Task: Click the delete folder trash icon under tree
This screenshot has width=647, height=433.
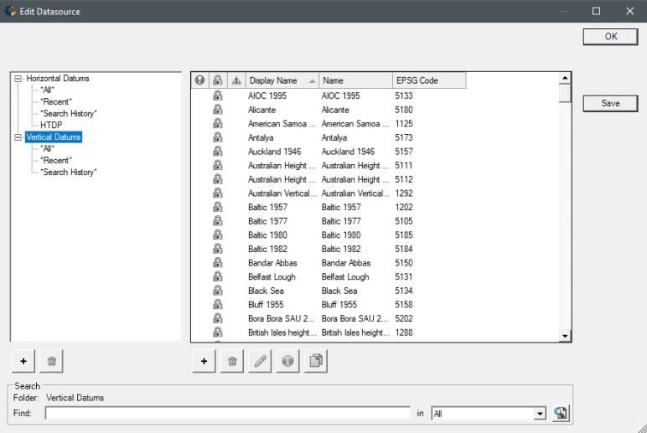Action: 51,361
